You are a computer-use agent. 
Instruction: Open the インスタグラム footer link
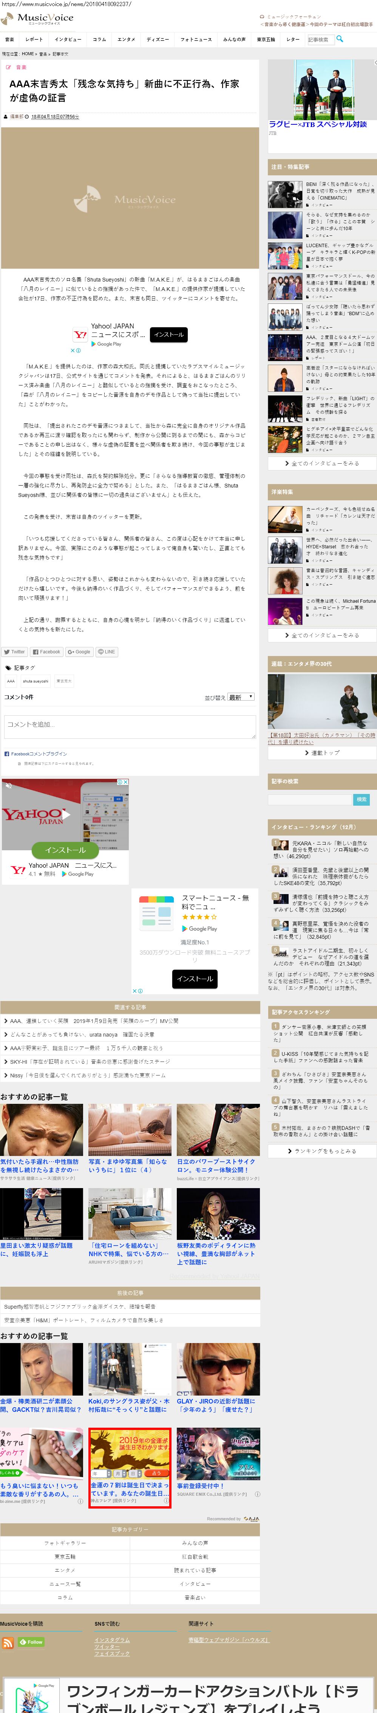tap(112, 1640)
